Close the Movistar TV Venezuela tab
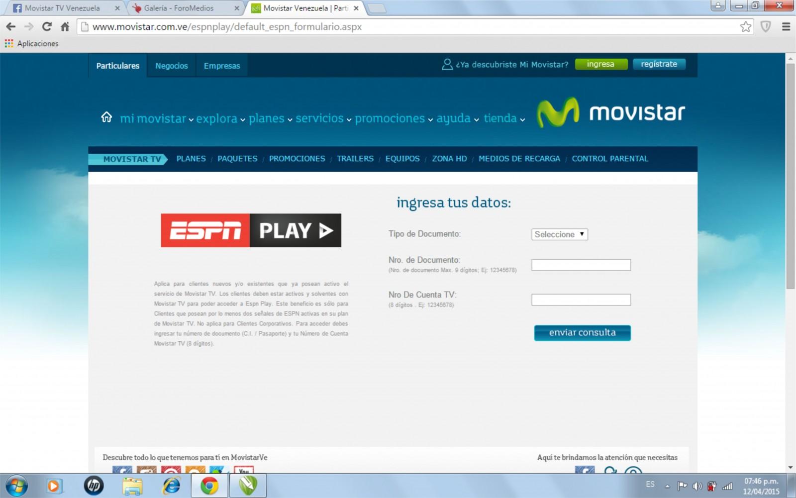The width and height of the screenshot is (796, 498). click(117, 8)
